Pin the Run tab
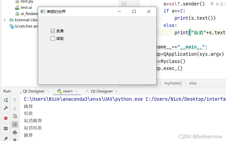The height and width of the screenshot is (141, 226). click(6, 138)
